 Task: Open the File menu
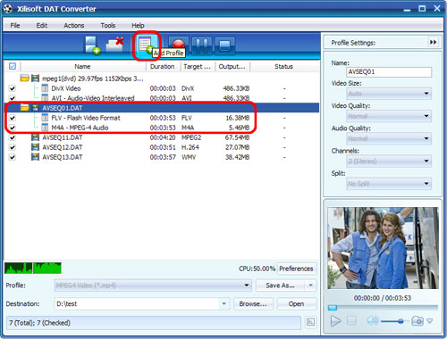pyautogui.click(x=15, y=25)
